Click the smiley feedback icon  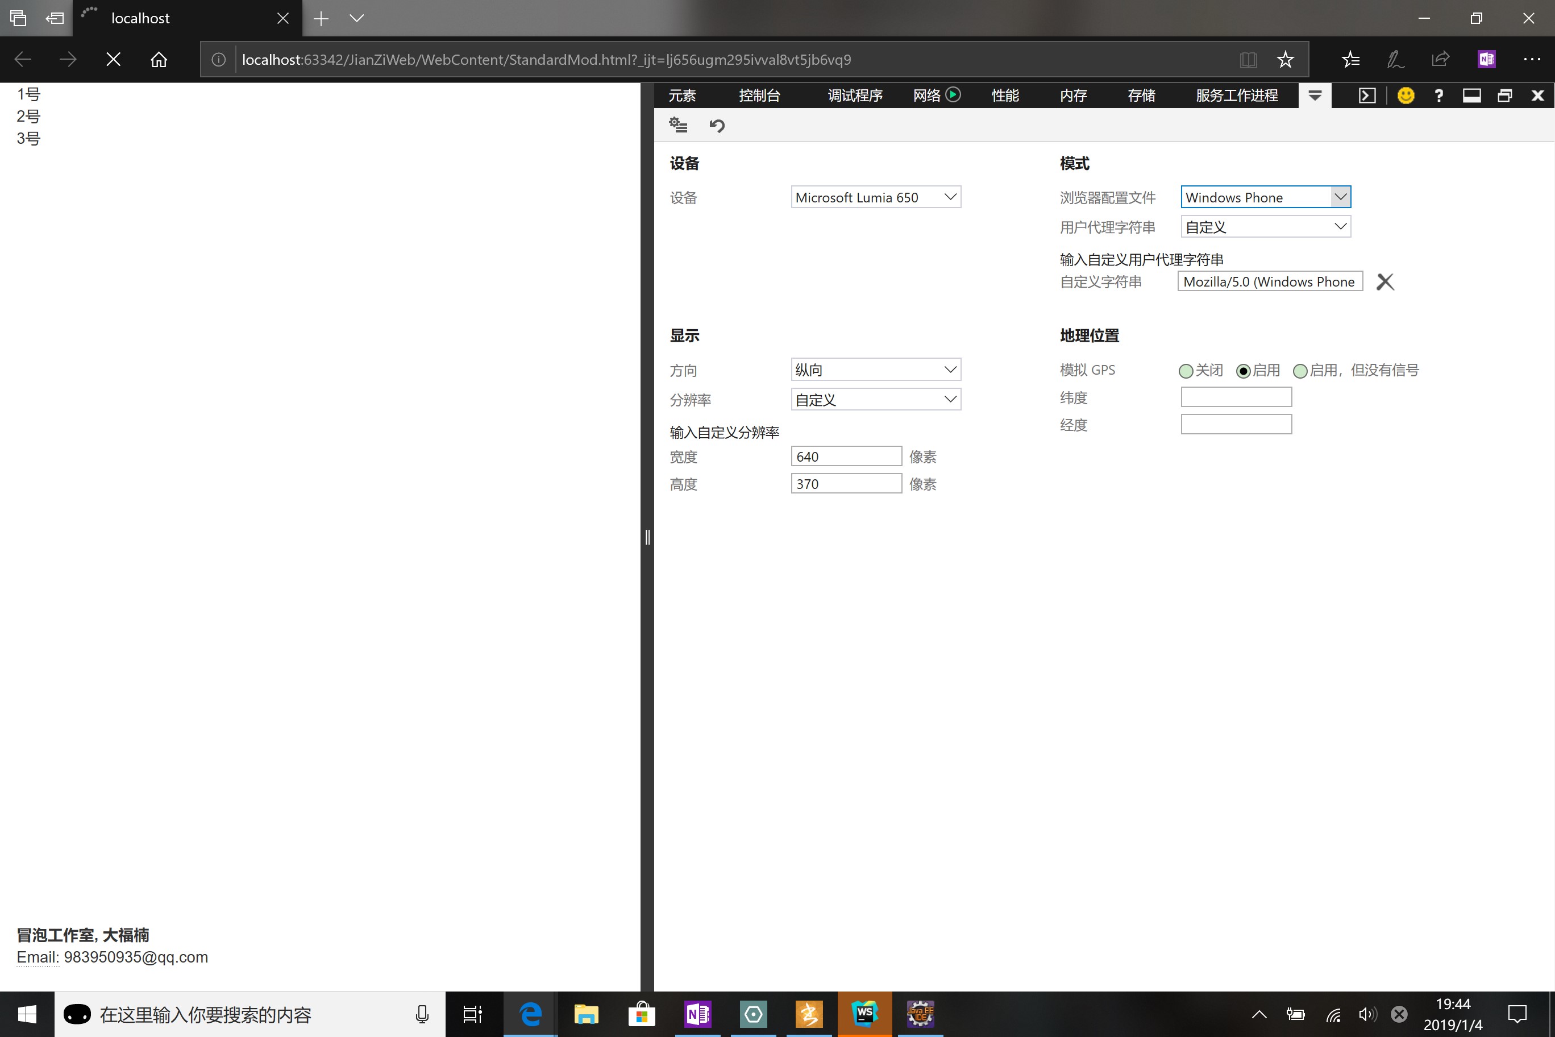[x=1406, y=96]
